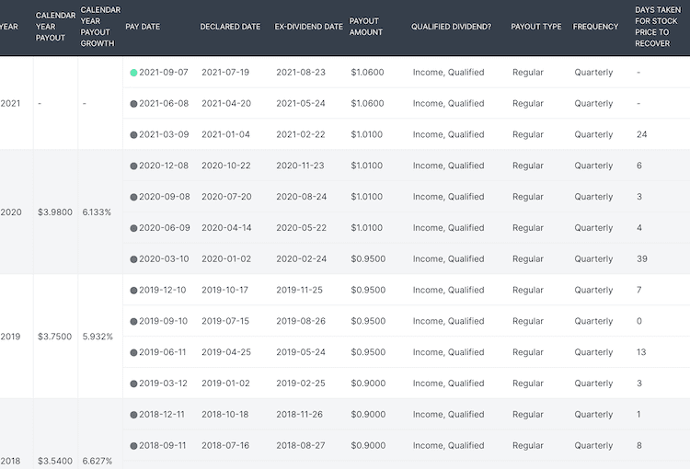Select the 2019 calendar payout $3.7500
690x469 pixels.
click(x=55, y=337)
